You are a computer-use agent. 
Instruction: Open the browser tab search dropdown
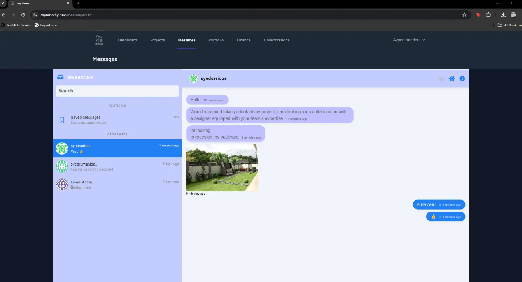point(3,3)
